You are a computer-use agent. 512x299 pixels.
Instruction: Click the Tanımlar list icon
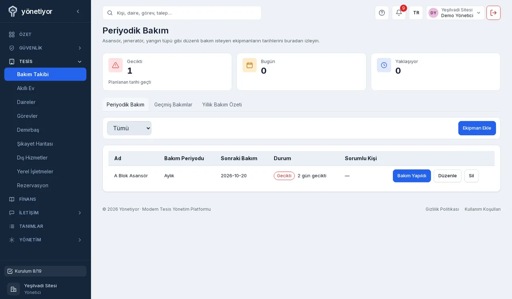pyautogui.click(x=12, y=227)
